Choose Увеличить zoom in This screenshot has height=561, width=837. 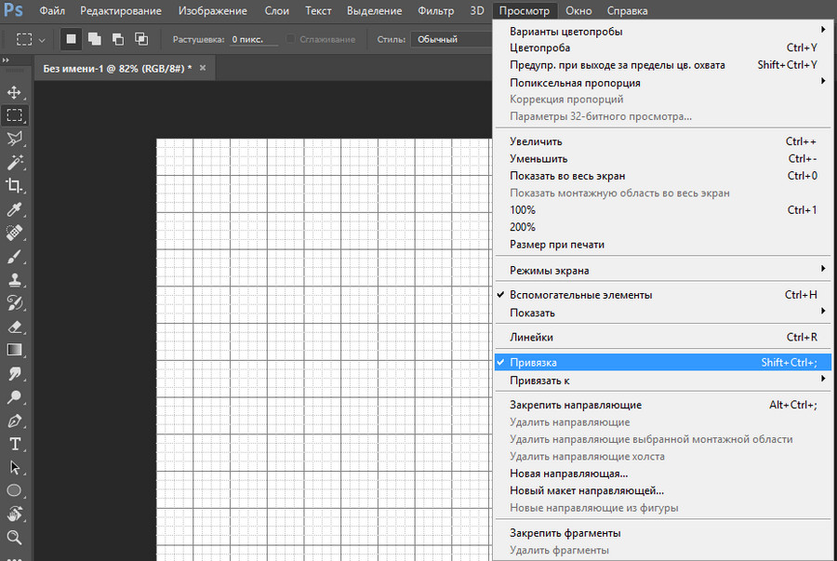coord(663,141)
